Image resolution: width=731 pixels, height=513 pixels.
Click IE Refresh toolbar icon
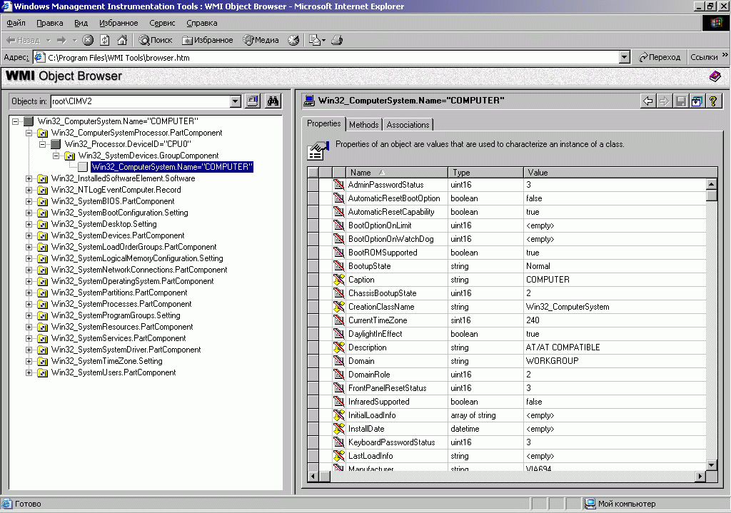click(x=105, y=40)
